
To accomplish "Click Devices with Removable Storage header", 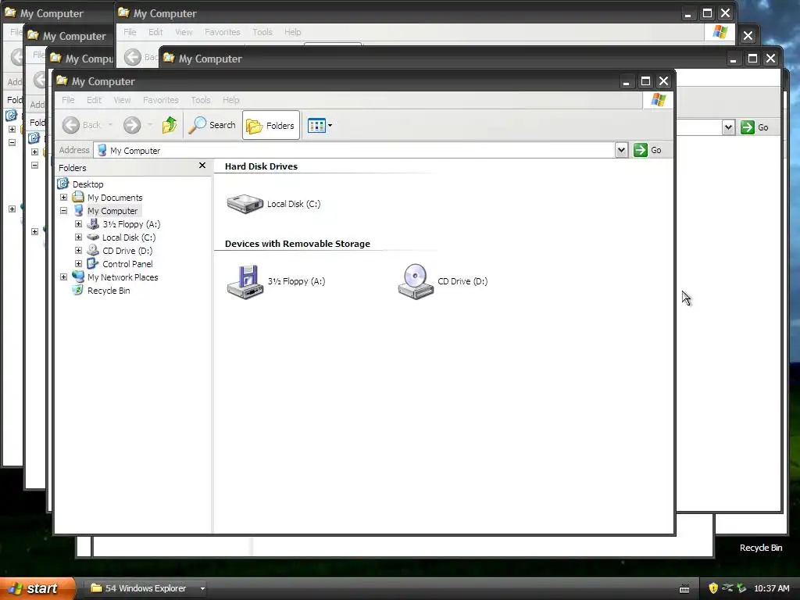I will (x=298, y=244).
